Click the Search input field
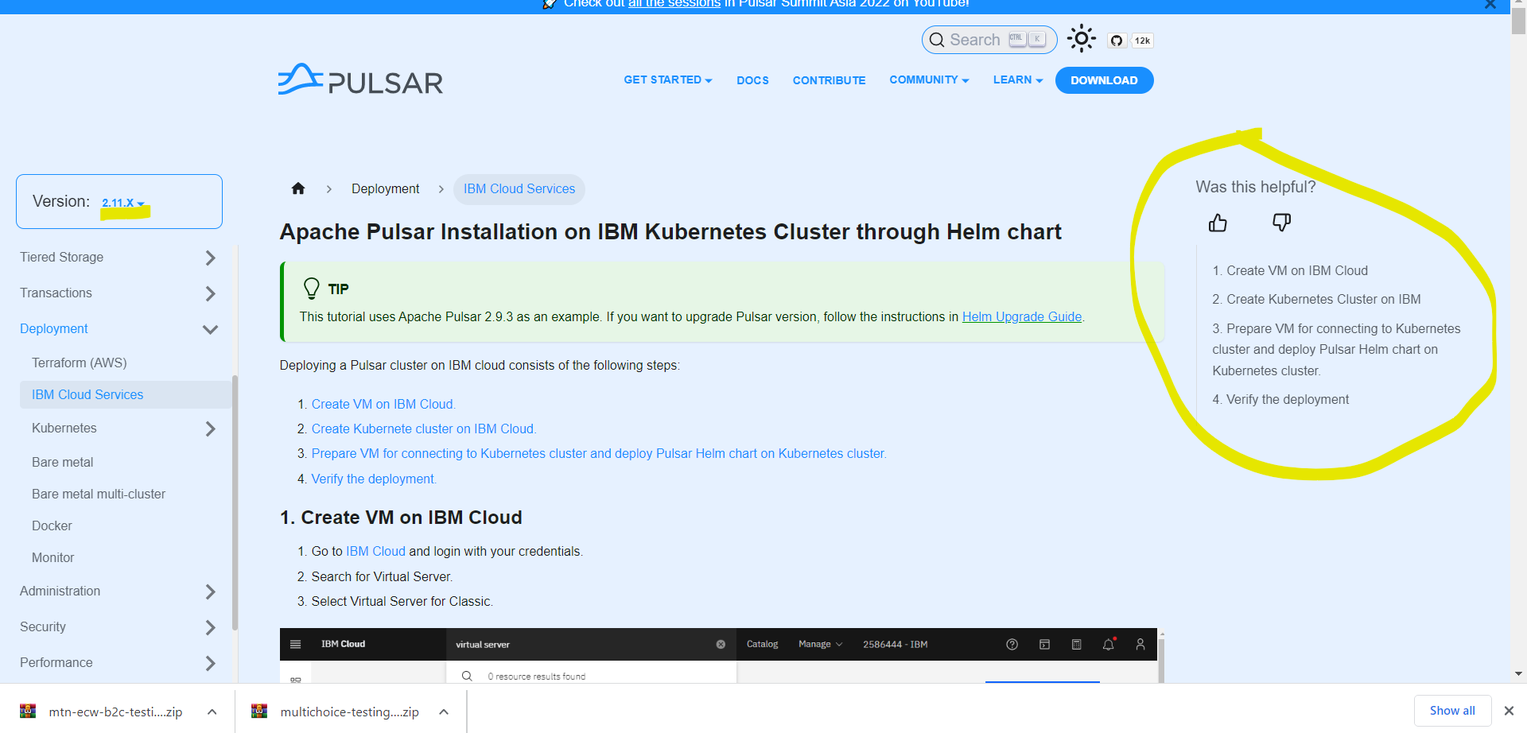 point(989,40)
